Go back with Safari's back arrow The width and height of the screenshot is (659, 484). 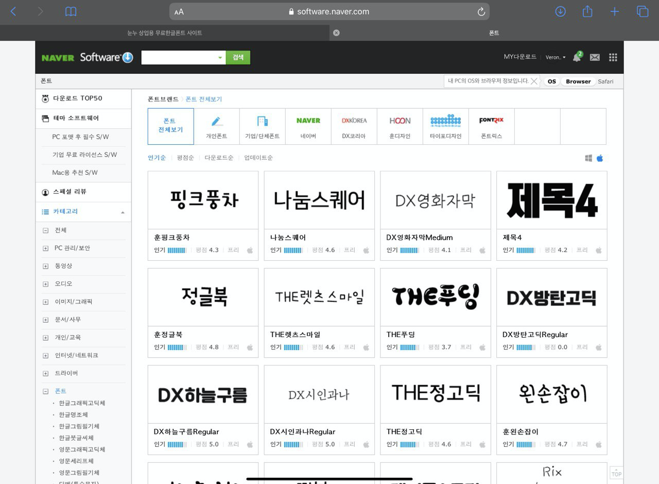pos(13,11)
